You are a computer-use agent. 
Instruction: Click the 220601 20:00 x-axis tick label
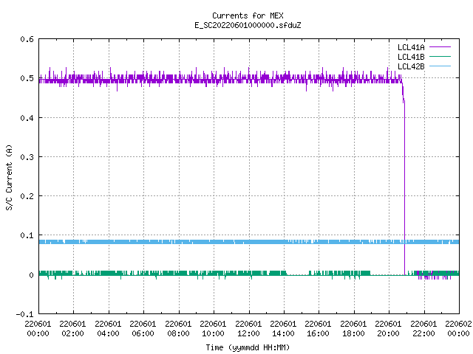(x=388, y=329)
